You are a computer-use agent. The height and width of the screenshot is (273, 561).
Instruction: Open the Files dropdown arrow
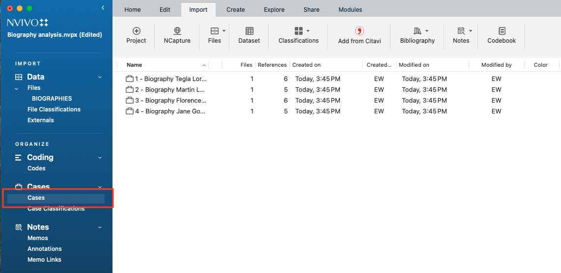[x=224, y=31]
